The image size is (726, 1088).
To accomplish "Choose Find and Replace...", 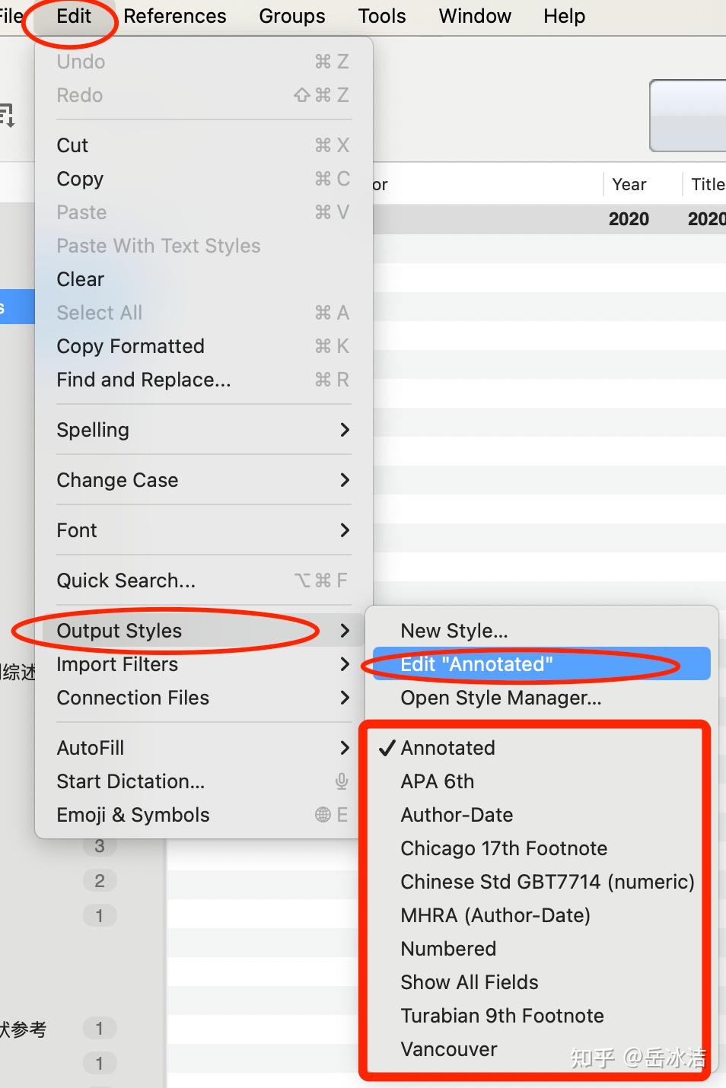I will tap(143, 380).
